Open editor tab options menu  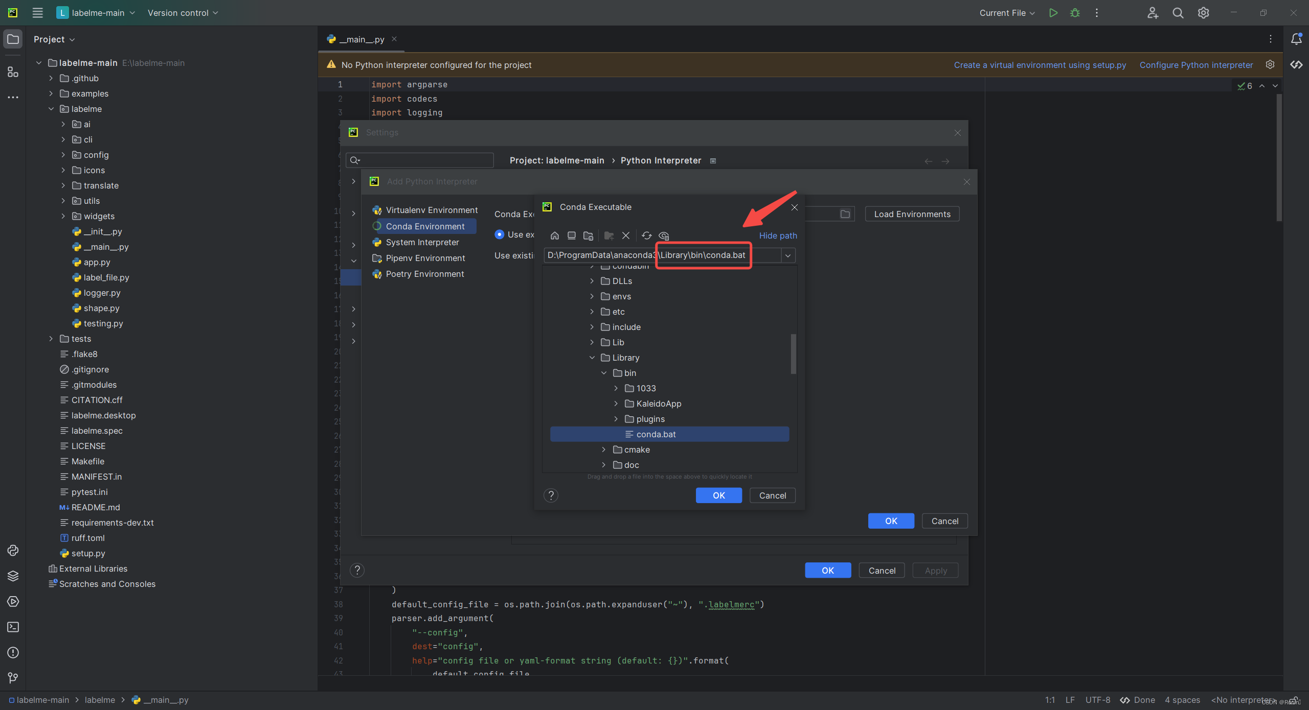tap(1270, 39)
